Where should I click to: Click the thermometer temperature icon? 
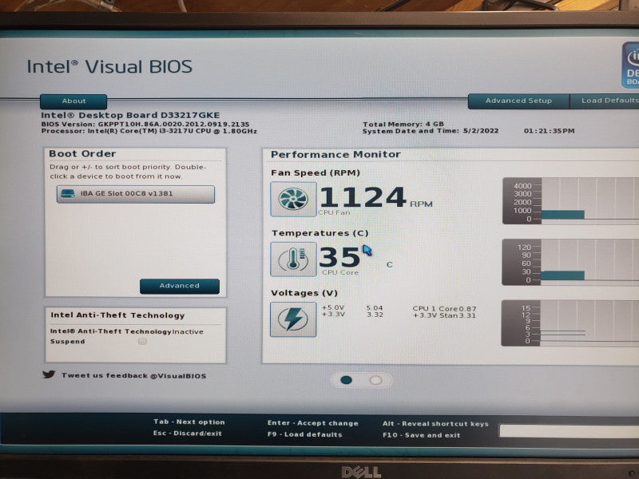click(x=293, y=259)
